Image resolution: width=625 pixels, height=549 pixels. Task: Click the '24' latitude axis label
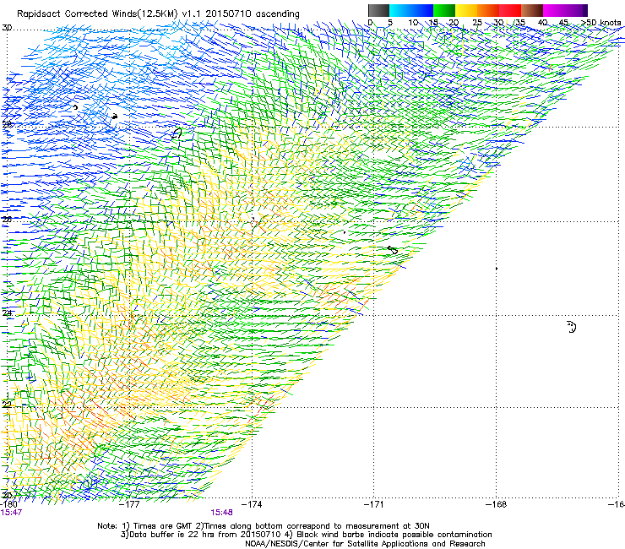[7, 313]
